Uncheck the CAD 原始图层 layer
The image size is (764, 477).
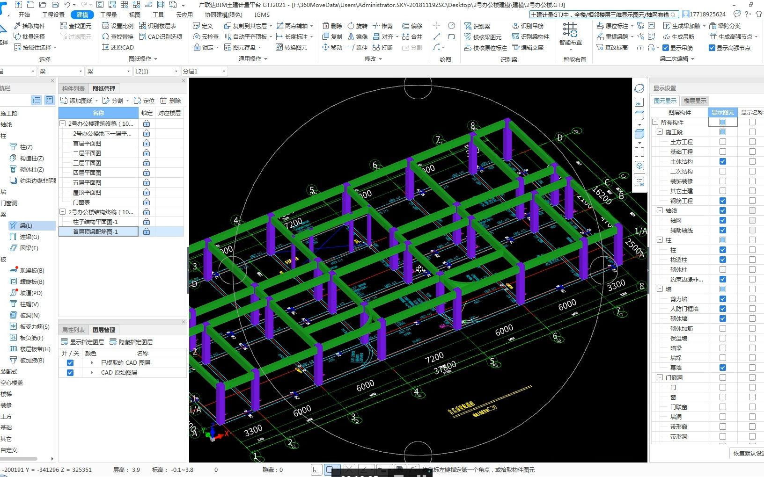[70, 372]
